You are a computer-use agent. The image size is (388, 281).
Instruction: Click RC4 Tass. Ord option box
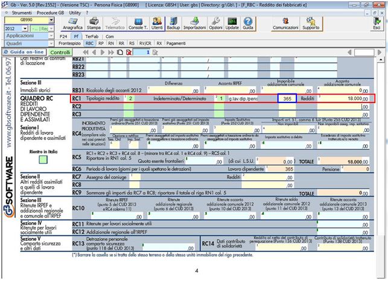tap(114, 145)
